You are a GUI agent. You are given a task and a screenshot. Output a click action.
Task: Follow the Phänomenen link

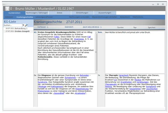(x=44, y=91)
